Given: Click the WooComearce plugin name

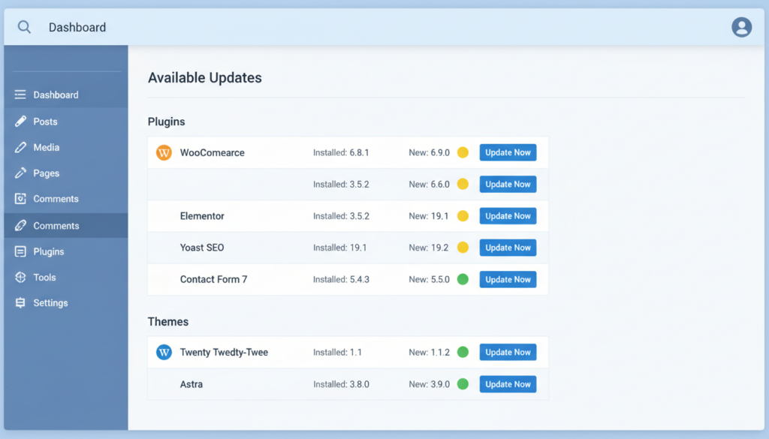Looking at the screenshot, I should (212, 152).
